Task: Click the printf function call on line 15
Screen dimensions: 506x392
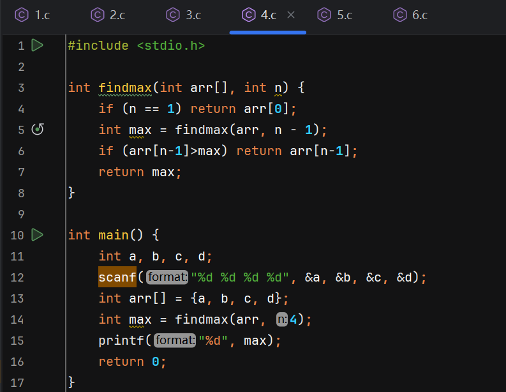Action: [121, 341]
